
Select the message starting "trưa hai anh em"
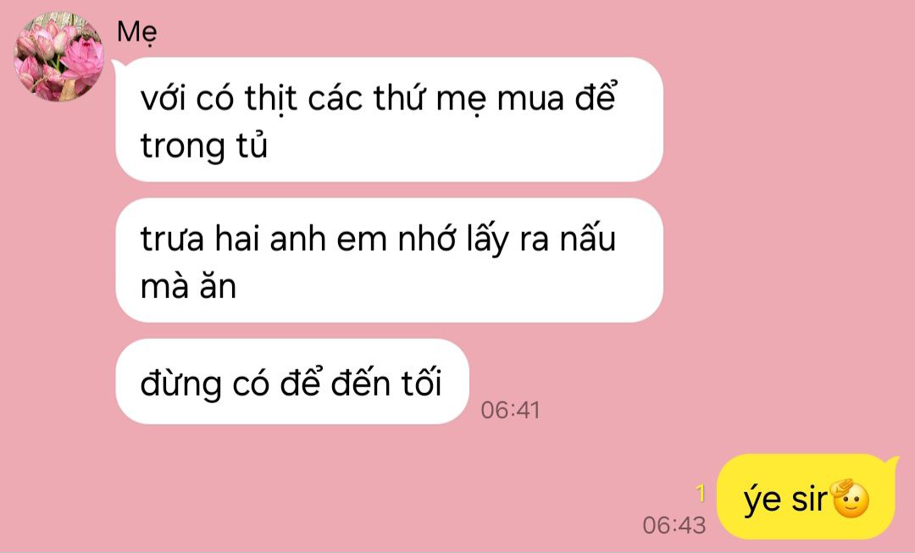pyautogui.click(x=389, y=260)
